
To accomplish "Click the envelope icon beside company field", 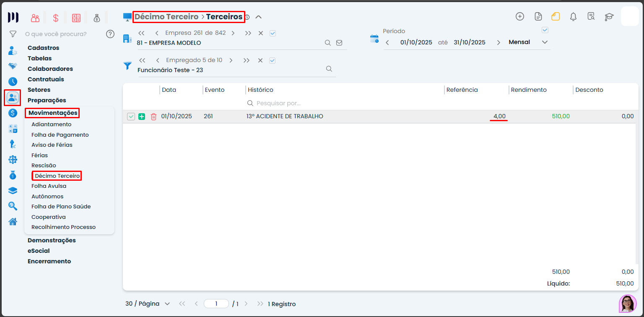I will (x=339, y=43).
